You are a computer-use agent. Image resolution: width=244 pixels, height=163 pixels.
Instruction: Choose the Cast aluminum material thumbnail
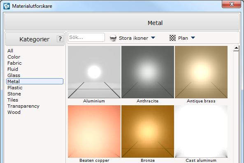(201, 131)
